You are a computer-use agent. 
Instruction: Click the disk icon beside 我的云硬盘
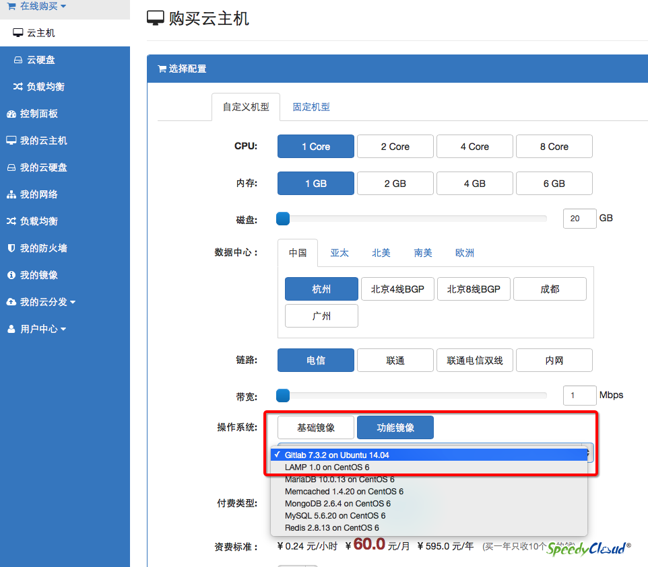click(11, 167)
